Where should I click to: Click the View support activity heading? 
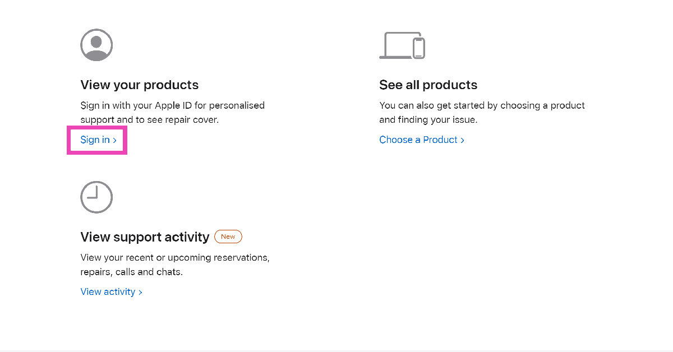145,237
